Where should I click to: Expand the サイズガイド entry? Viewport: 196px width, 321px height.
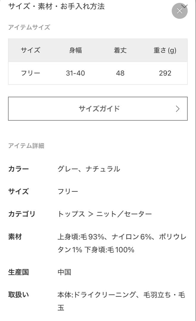98,108
